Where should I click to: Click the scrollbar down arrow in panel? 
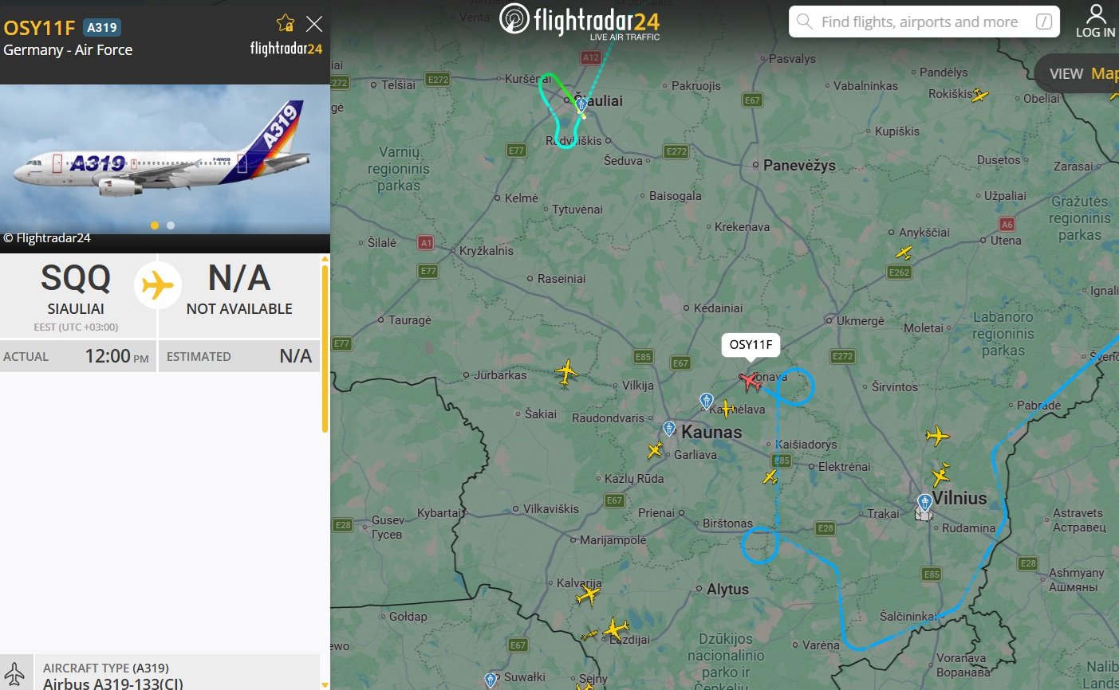tap(325, 684)
